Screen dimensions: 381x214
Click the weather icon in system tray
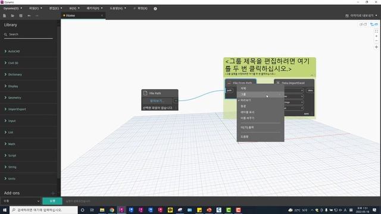[x=291, y=210]
